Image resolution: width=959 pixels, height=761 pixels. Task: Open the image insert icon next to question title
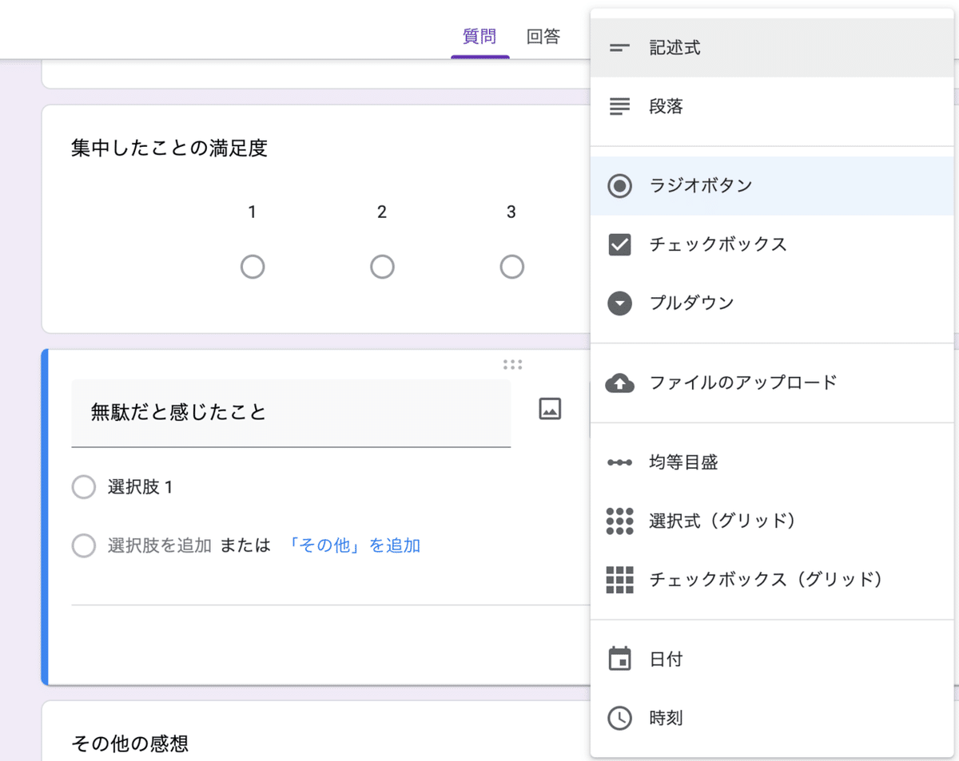[549, 408]
